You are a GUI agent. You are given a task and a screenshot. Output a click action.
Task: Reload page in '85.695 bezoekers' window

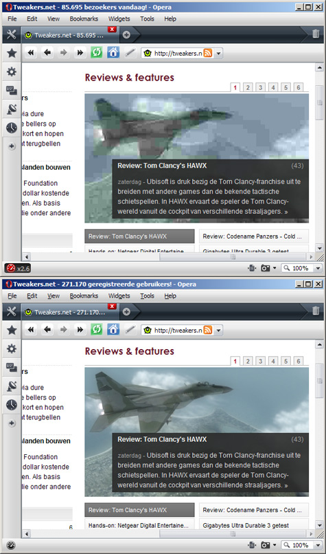[x=96, y=53]
